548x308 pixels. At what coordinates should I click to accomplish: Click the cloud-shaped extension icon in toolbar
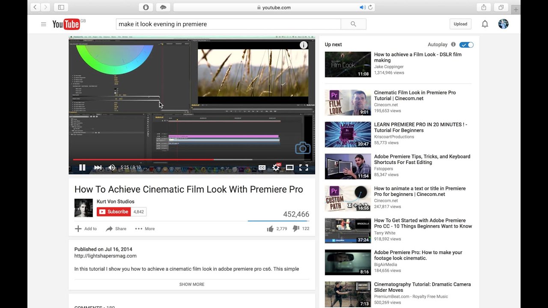tap(163, 7)
